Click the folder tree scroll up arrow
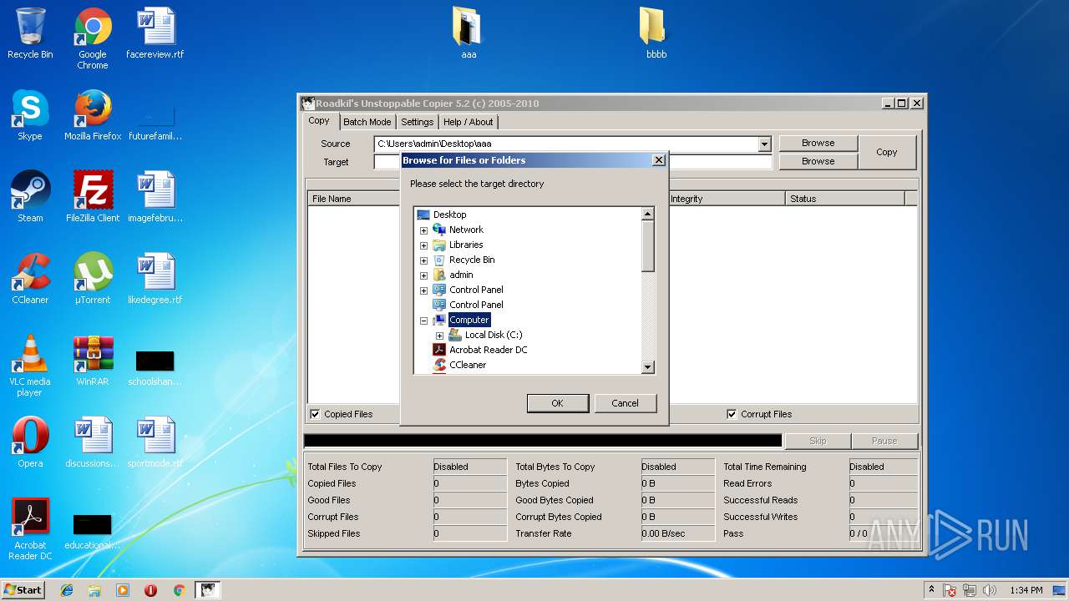1069x601 pixels. (x=647, y=215)
